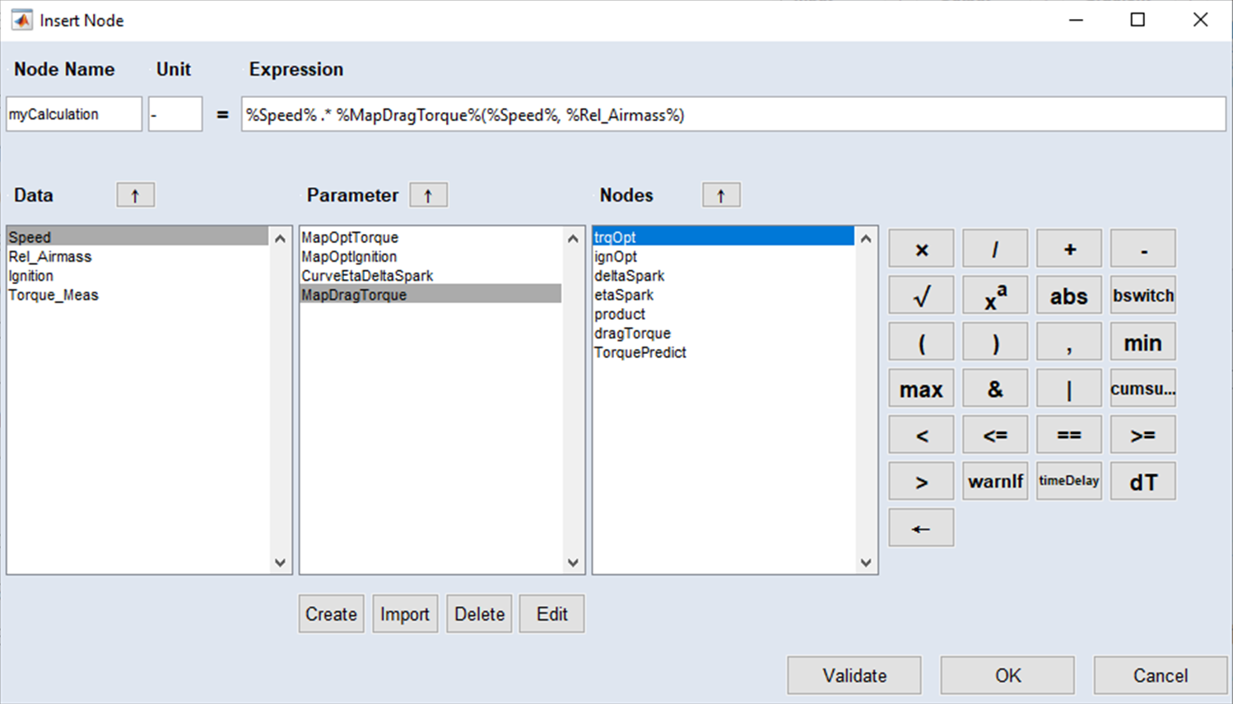
Task: Click Data list scroll-down arrow
Action: pyautogui.click(x=280, y=563)
